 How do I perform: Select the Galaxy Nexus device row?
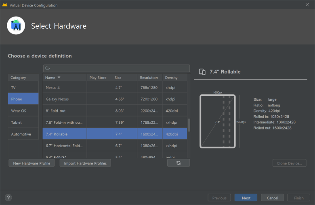click(115, 99)
